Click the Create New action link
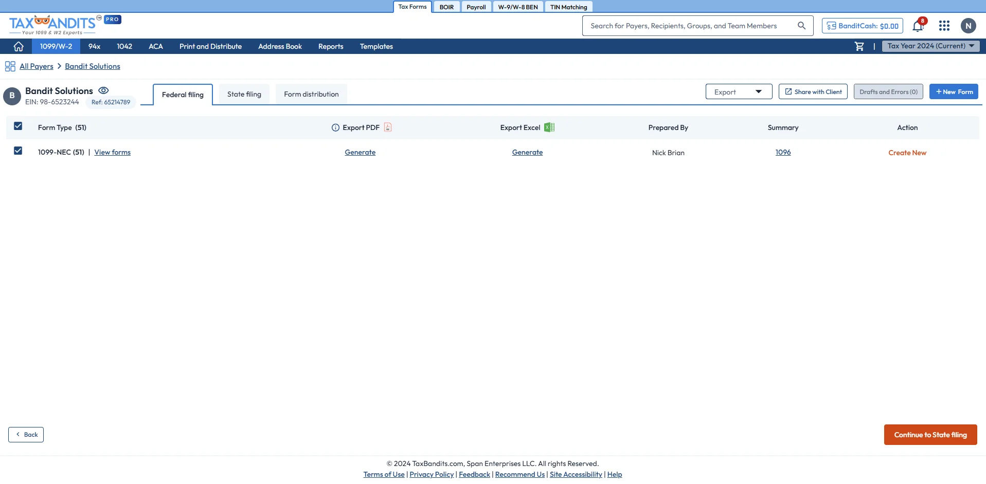Viewport: 986px width, 484px height. coord(907,153)
